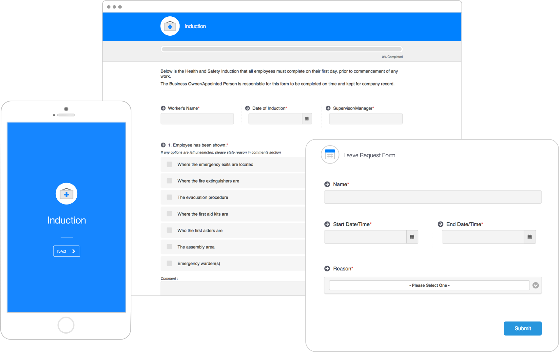
Task: Enable 'Who the first aiders are' checkbox
Action: tap(169, 230)
